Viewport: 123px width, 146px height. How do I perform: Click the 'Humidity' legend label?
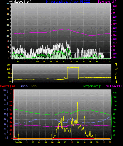point(23,86)
